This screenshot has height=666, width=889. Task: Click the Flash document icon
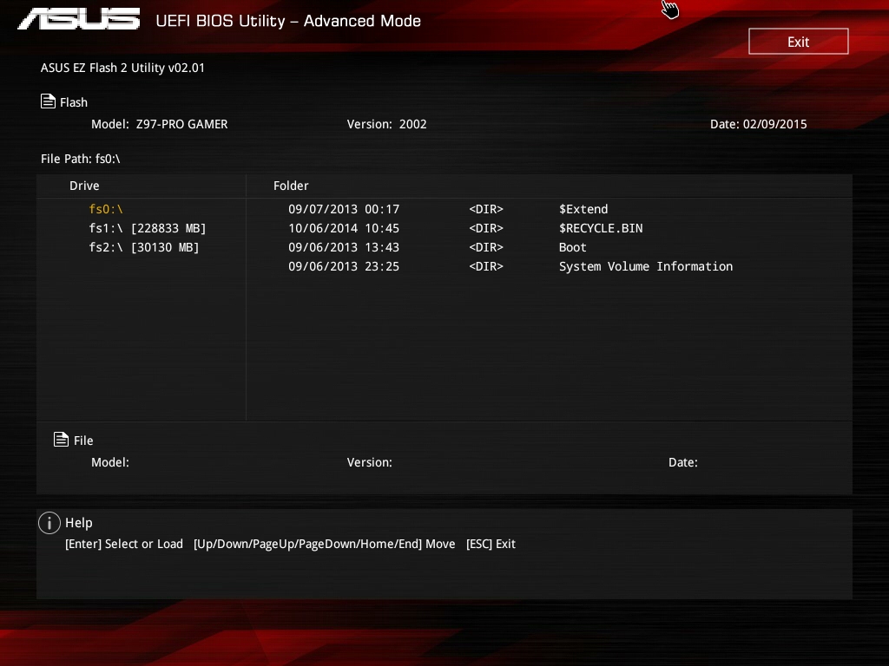click(x=49, y=101)
